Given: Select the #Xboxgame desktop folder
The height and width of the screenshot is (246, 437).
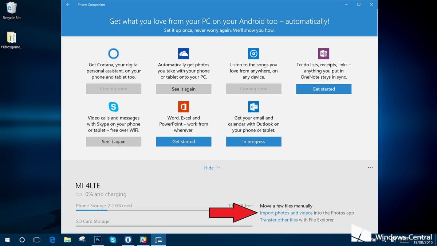Looking at the screenshot, I should click(x=11, y=40).
